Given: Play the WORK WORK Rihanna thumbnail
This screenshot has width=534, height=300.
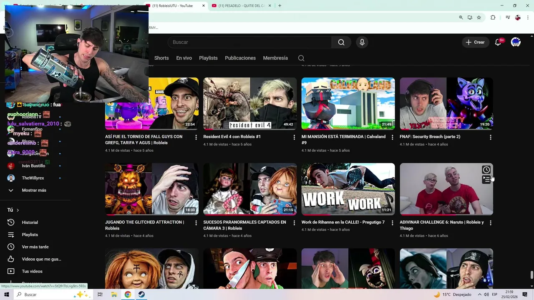Looking at the screenshot, I should point(348,189).
